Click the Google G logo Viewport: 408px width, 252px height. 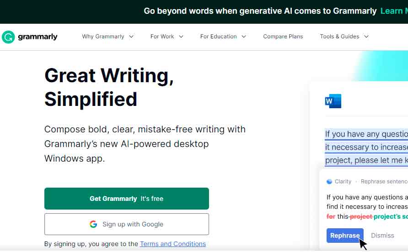coord(93,224)
